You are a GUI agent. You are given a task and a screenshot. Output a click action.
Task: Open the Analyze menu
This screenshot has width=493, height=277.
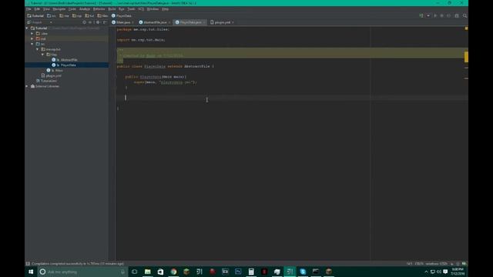click(x=85, y=9)
